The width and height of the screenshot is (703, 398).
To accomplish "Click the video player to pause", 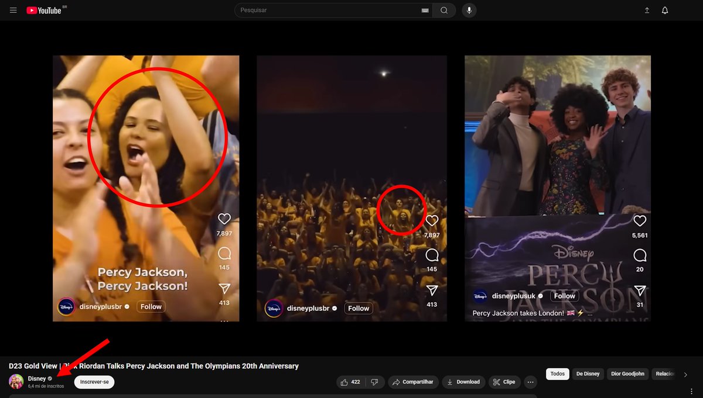I will click(351, 188).
